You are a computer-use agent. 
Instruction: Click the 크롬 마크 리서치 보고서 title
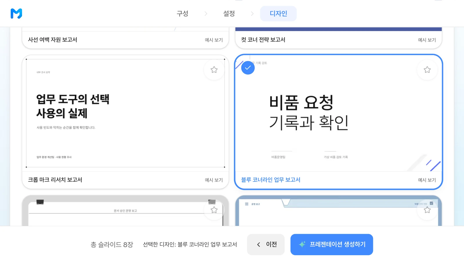pos(55,180)
